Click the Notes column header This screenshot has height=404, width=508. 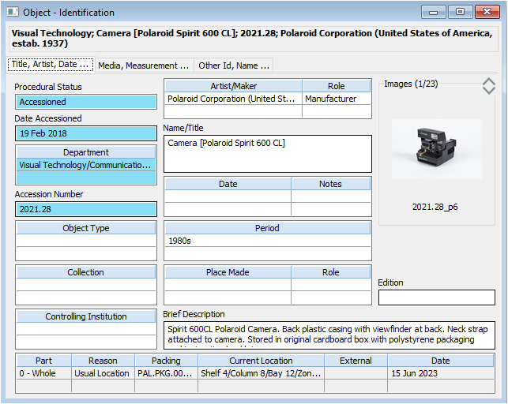[330, 184]
